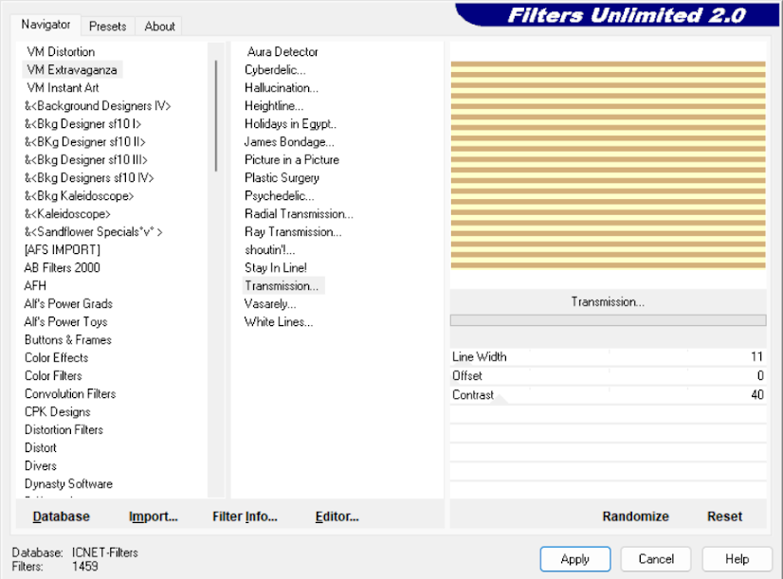Choose James Bondage... filter
Viewport: 783px width, 579px height.
coord(289,142)
